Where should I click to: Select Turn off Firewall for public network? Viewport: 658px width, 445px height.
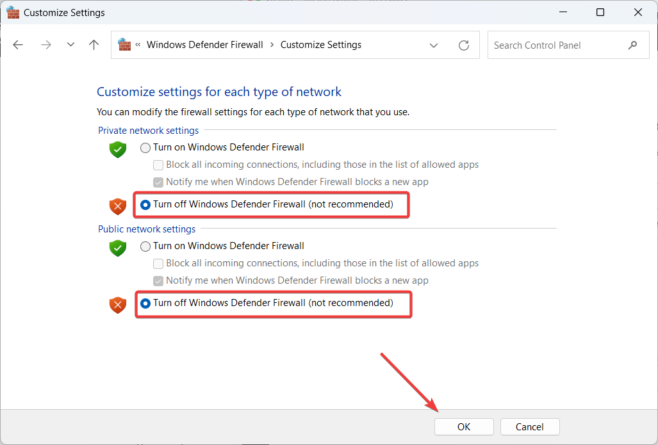[x=145, y=303]
